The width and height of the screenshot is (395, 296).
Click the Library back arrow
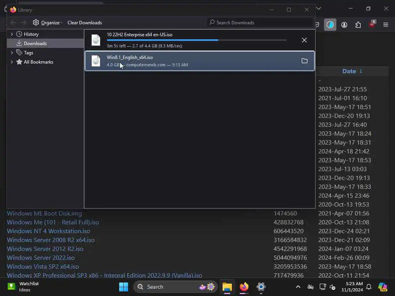coord(14,23)
